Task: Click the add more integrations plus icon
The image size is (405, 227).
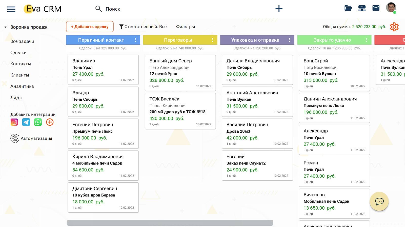Action: coord(50,122)
